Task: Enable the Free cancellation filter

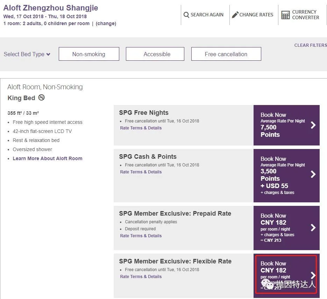Action: [226, 54]
